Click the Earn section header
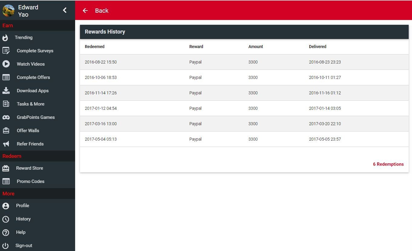 (x=8, y=25)
